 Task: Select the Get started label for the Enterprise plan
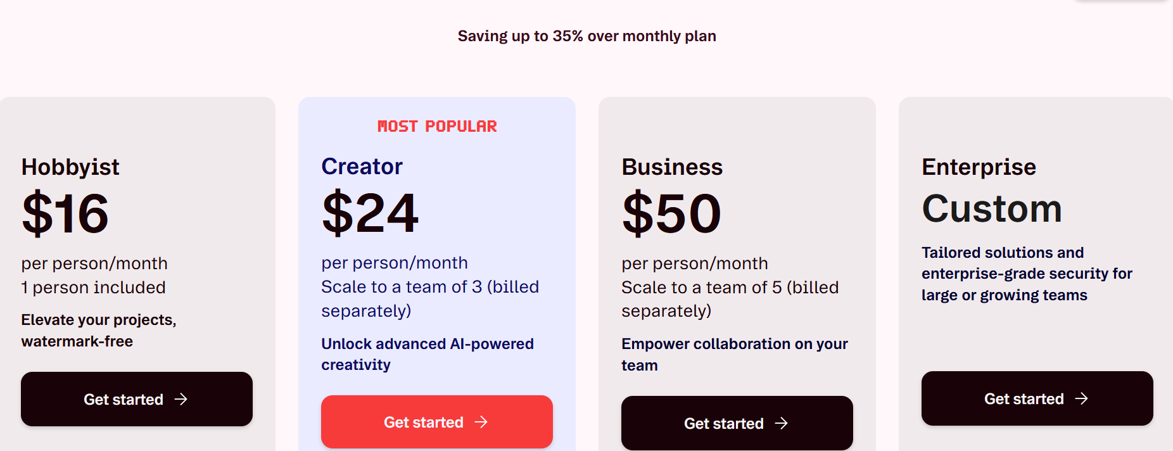[1024, 399]
